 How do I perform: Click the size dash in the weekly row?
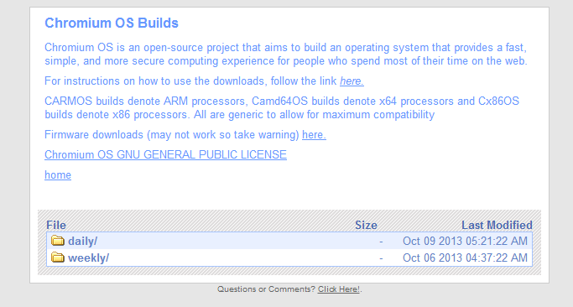click(381, 258)
